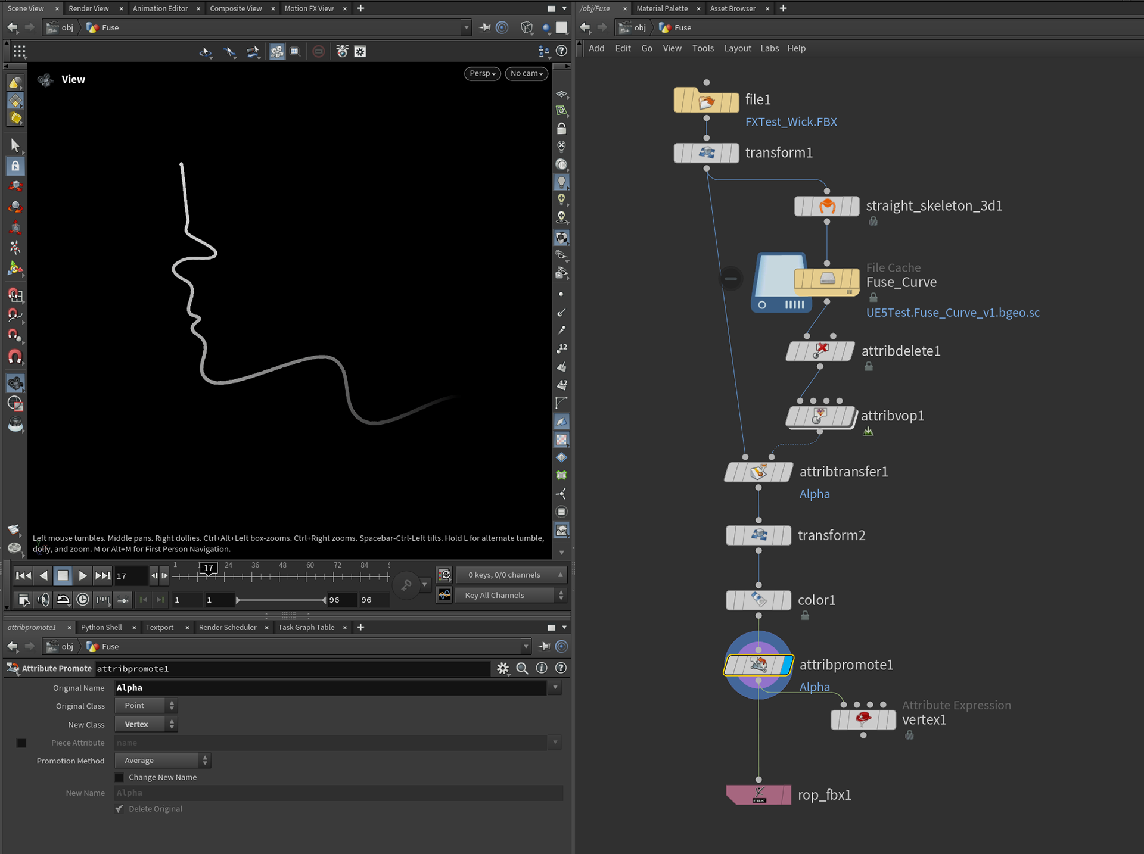Select the arrow Select tool in viewport toolbar
Image resolution: width=1144 pixels, height=854 pixels.
tap(15, 145)
